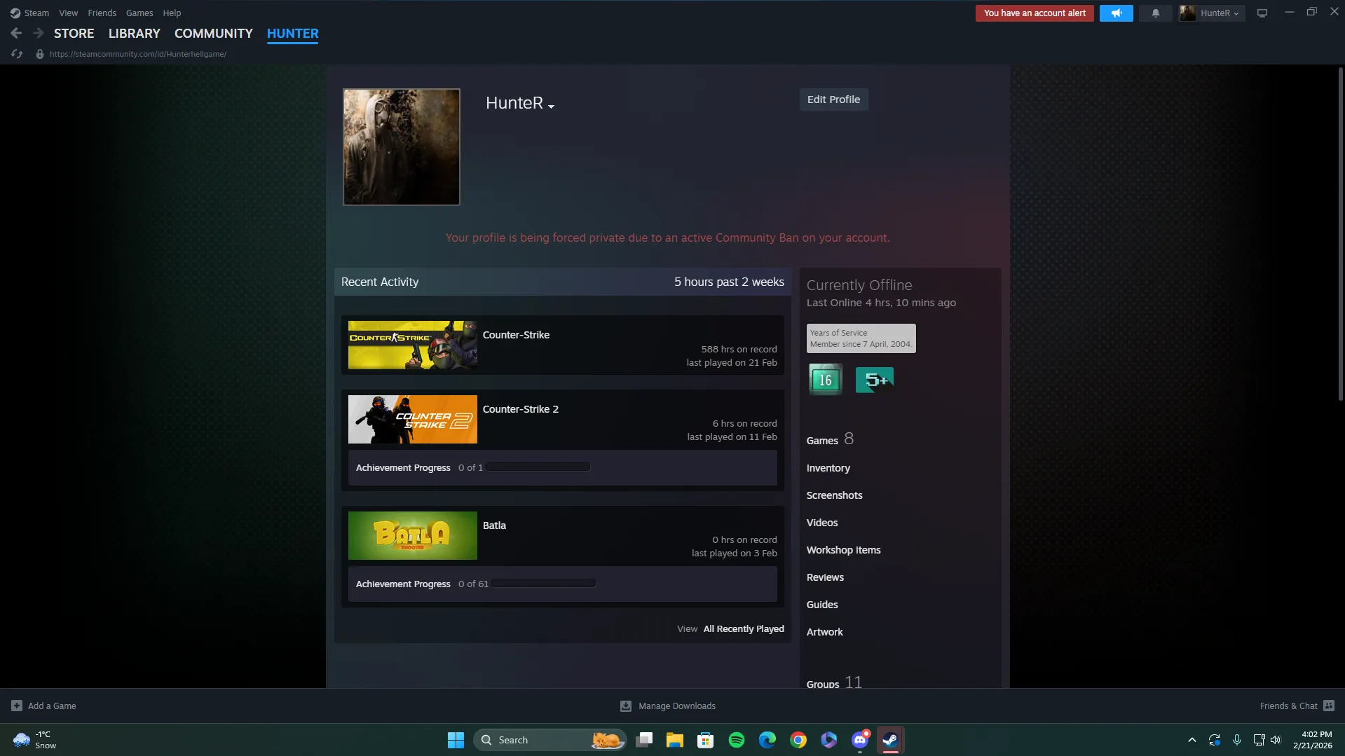
Task: Open the Artwork link
Action: point(824,632)
